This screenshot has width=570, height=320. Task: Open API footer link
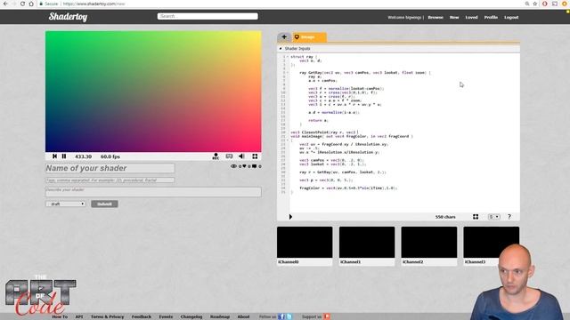(x=79, y=316)
